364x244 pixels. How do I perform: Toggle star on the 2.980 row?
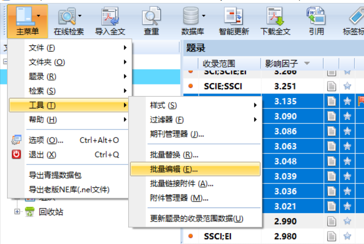coord(347,236)
